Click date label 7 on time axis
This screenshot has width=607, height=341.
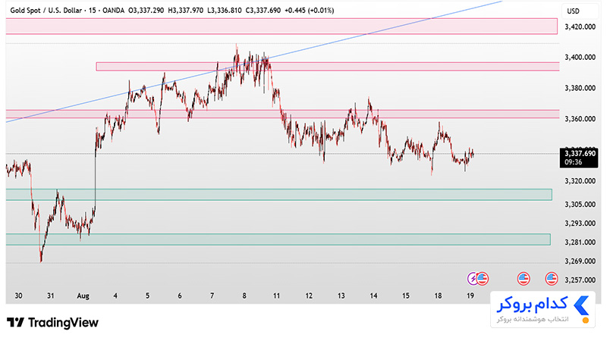tap(212, 296)
